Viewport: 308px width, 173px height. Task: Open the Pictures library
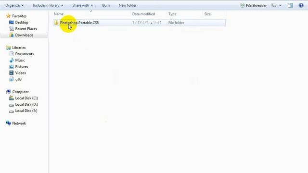[x=22, y=66]
